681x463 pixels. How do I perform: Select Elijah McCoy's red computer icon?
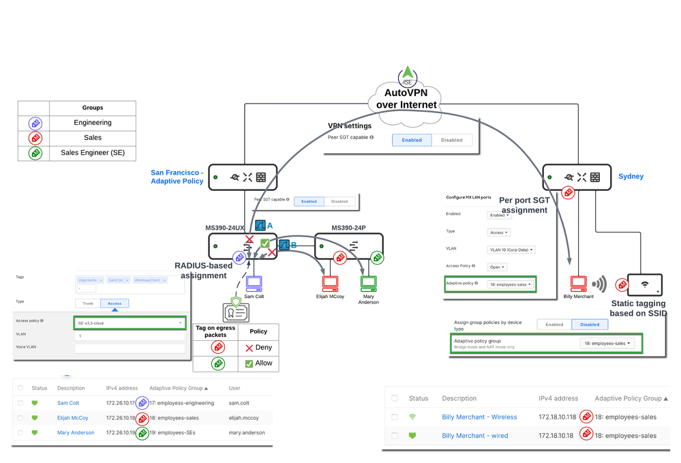pos(330,282)
